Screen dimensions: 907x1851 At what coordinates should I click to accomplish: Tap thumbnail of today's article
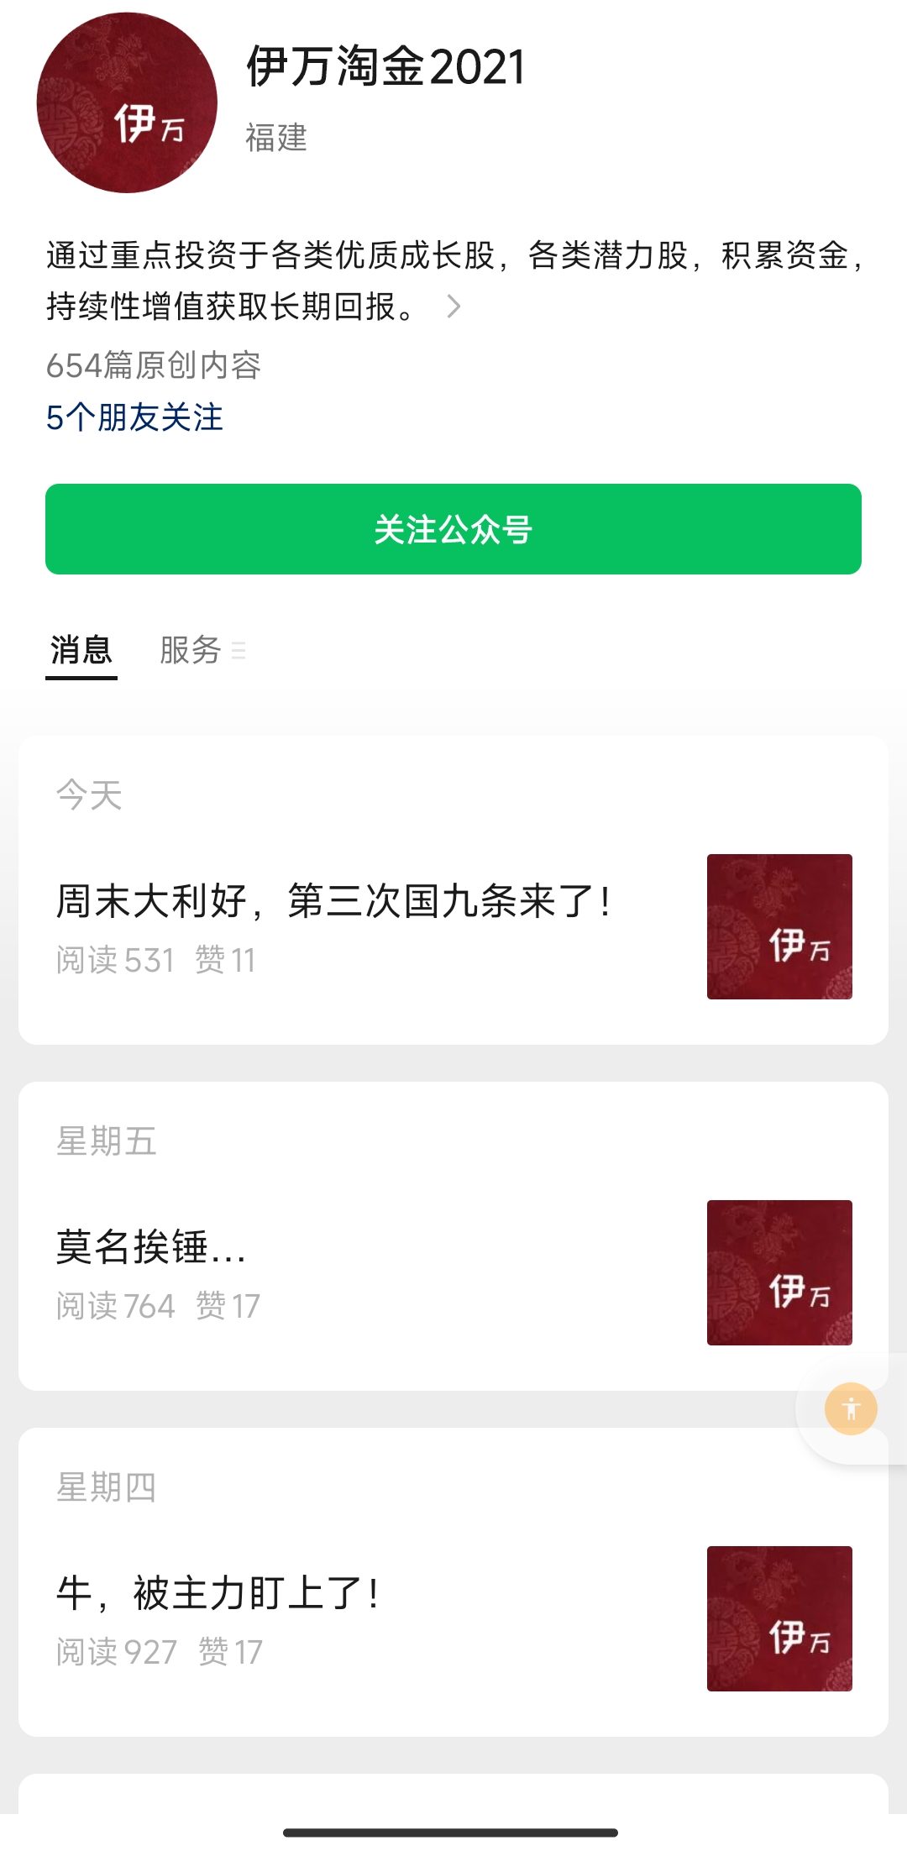click(779, 926)
